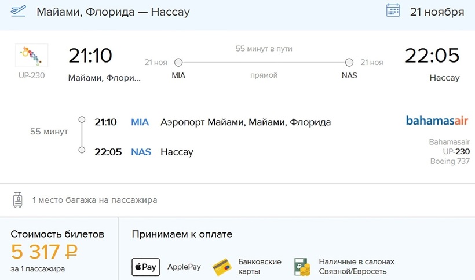This screenshot has height=280, width=475.
Task: Click the luggage baggage icon
Action: pos(17,200)
